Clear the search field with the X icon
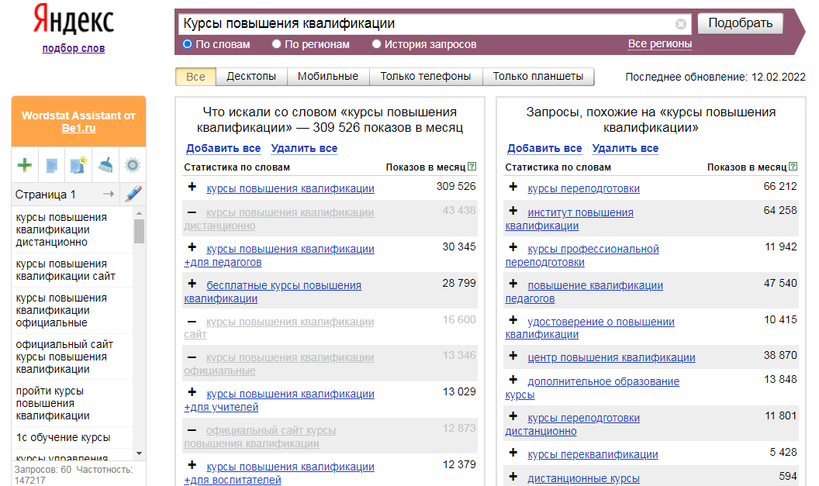The width and height of the screenshot is (819, 486). tap(681, 24)
